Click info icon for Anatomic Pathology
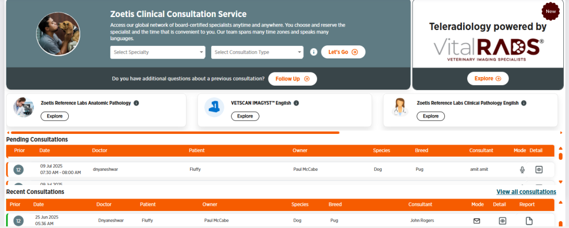569x228 pixels. [x=137, y=103]
